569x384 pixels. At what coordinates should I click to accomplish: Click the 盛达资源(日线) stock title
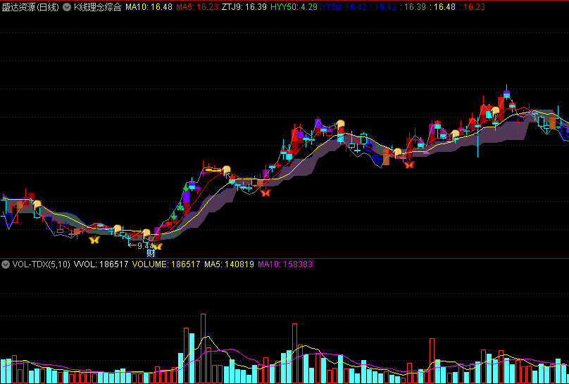coord(30,7)
